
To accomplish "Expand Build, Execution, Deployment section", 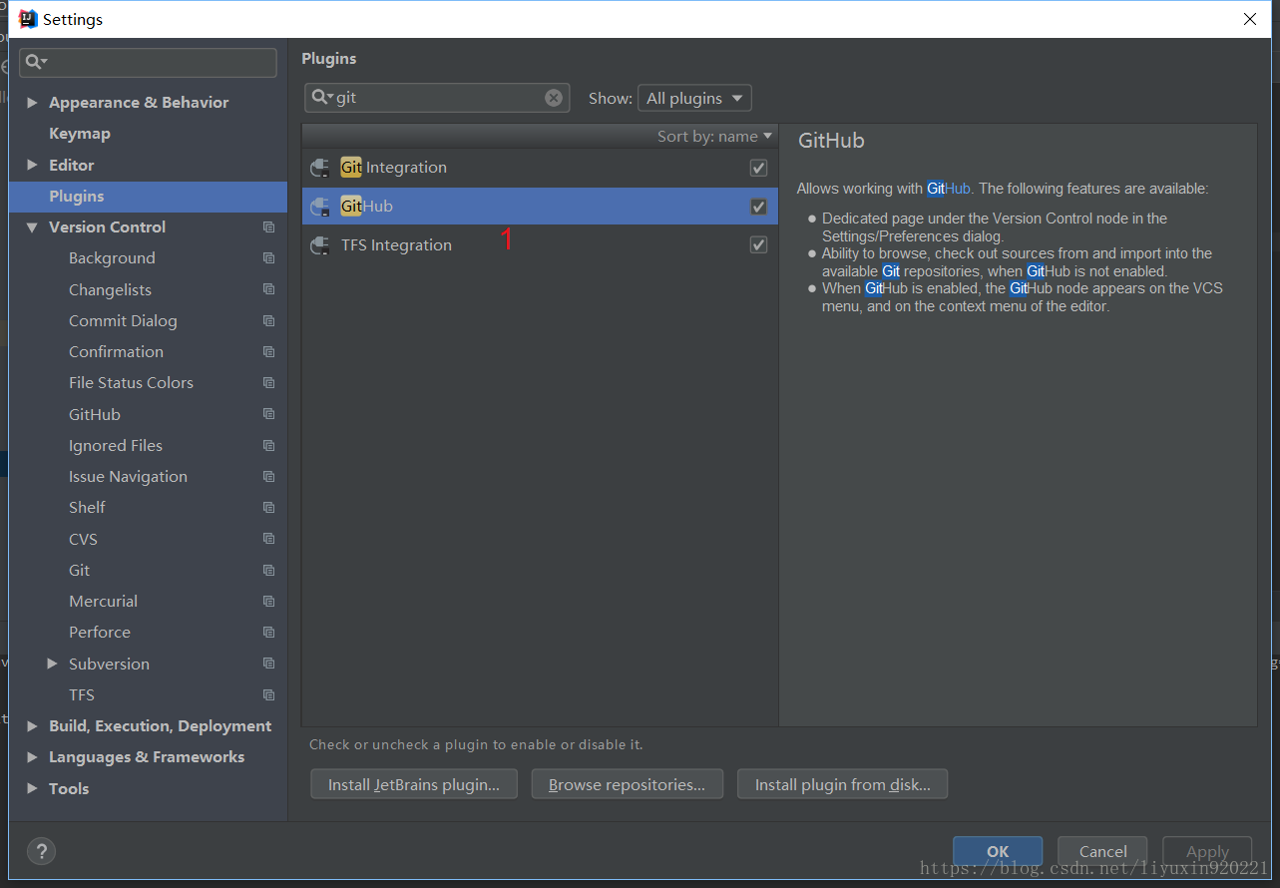I will pos(33,726).
